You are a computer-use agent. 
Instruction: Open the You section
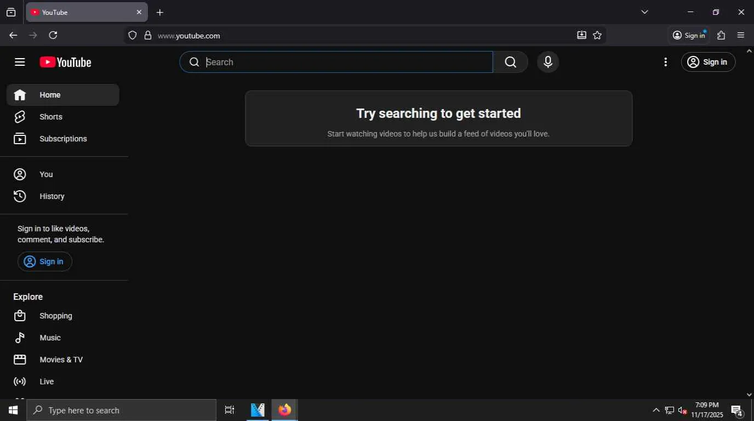click(63, 174)
